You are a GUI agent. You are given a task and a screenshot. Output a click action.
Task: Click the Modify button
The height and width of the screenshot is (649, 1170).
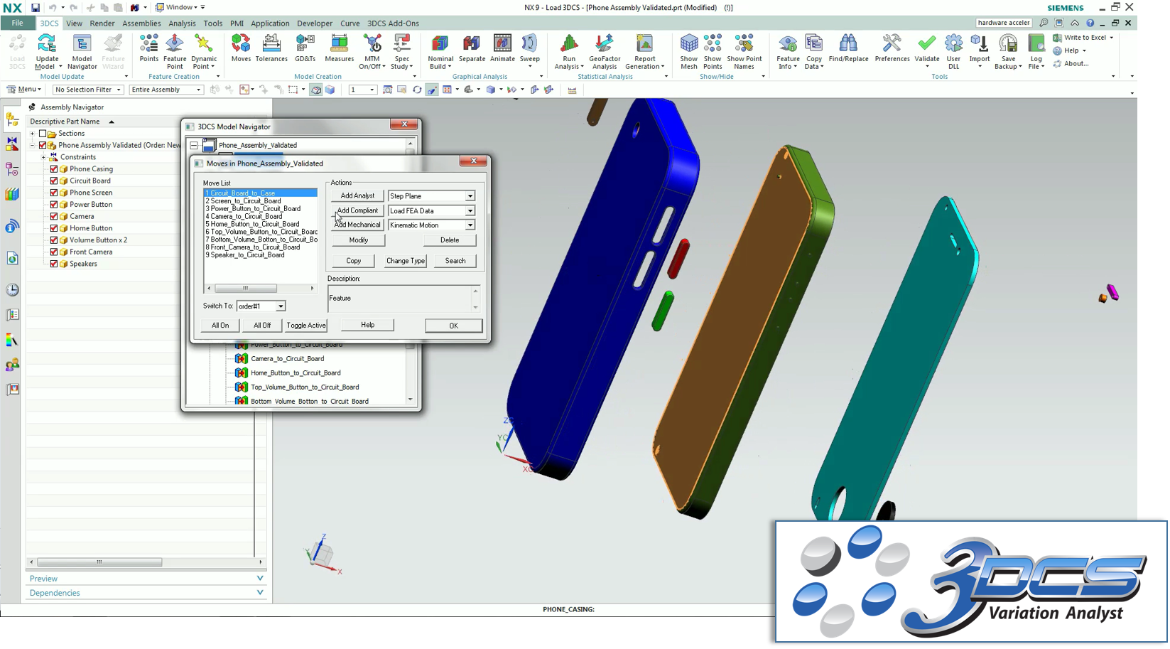tap(359, 240)
